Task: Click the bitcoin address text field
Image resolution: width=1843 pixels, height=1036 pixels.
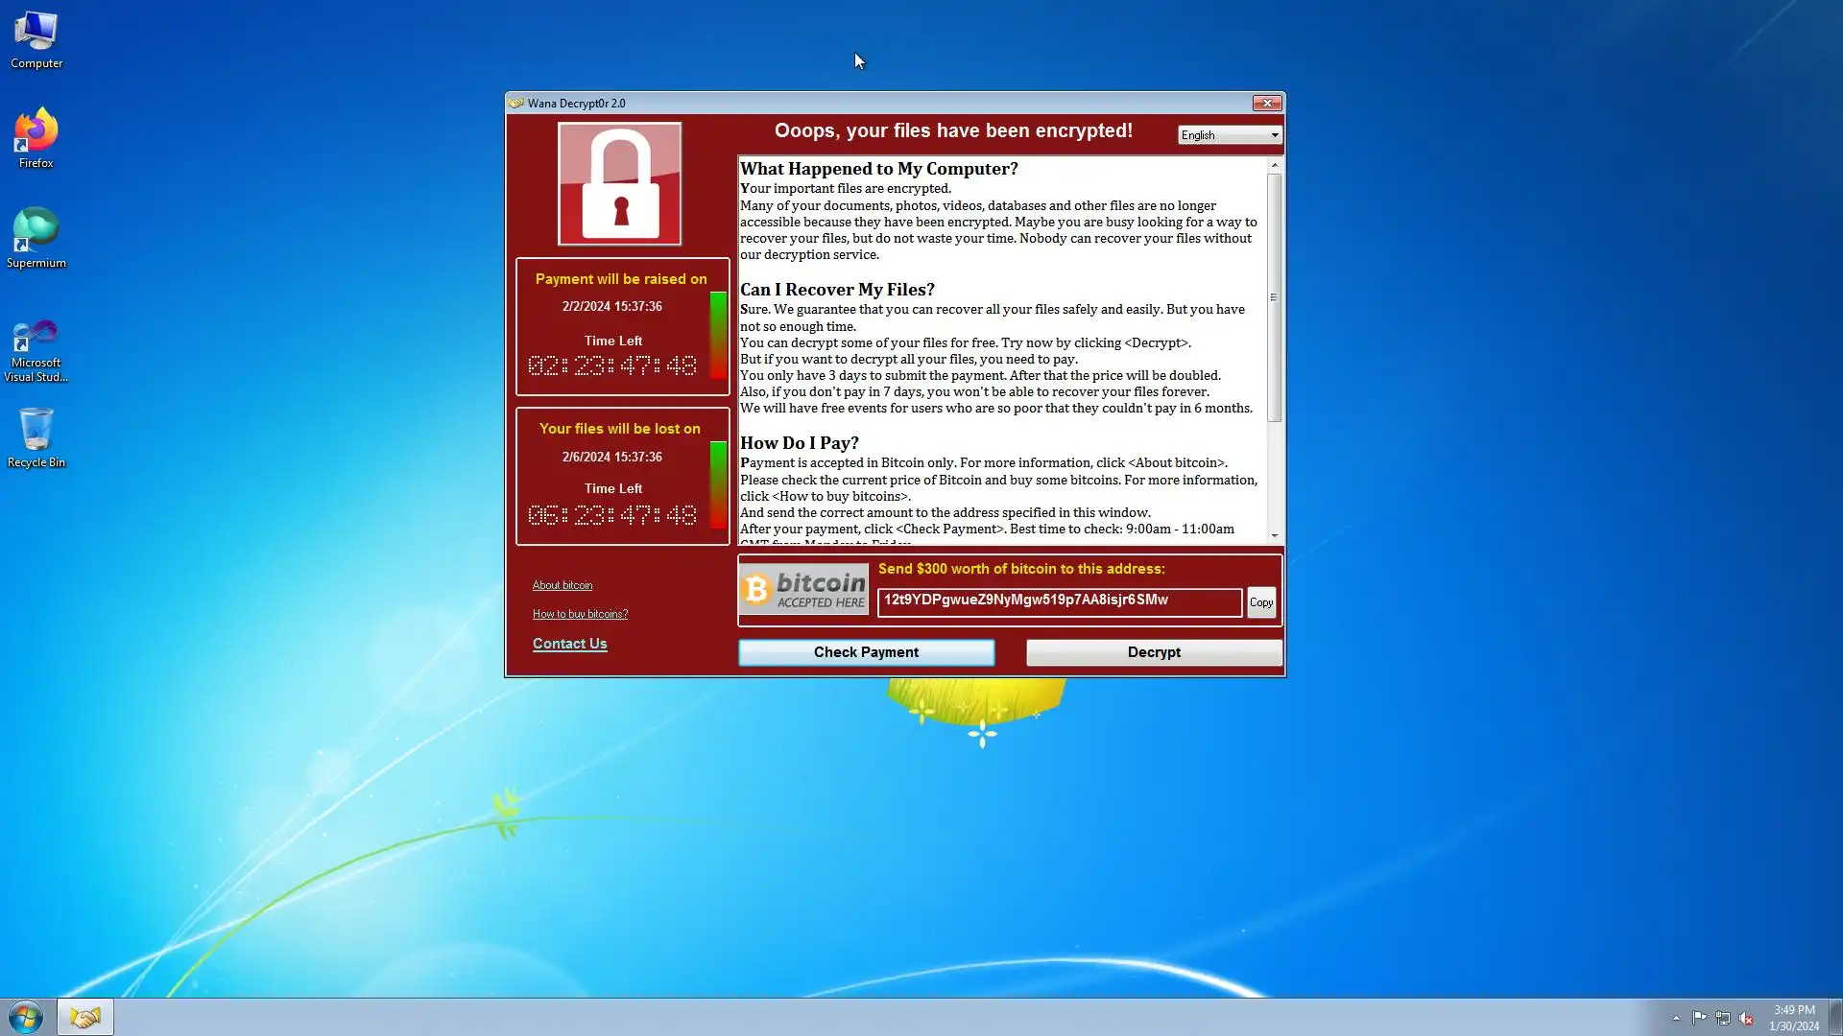Action: tap(1059, 601)
